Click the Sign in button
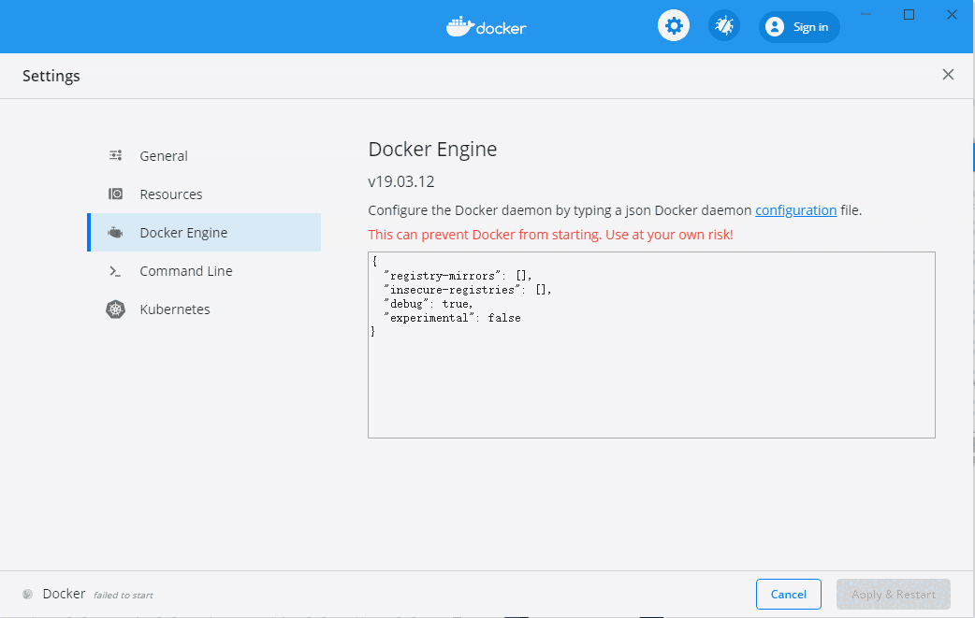 [x=799, y=26]
